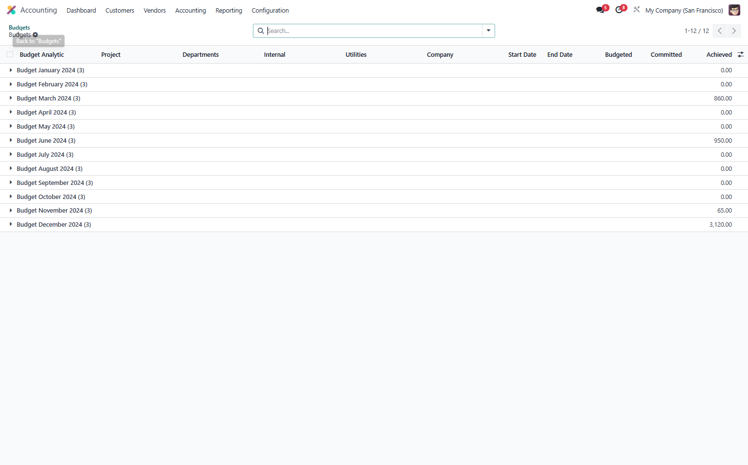748x465 pixels.
Task: Open the Configuration menu
Action: click(270, 10)
